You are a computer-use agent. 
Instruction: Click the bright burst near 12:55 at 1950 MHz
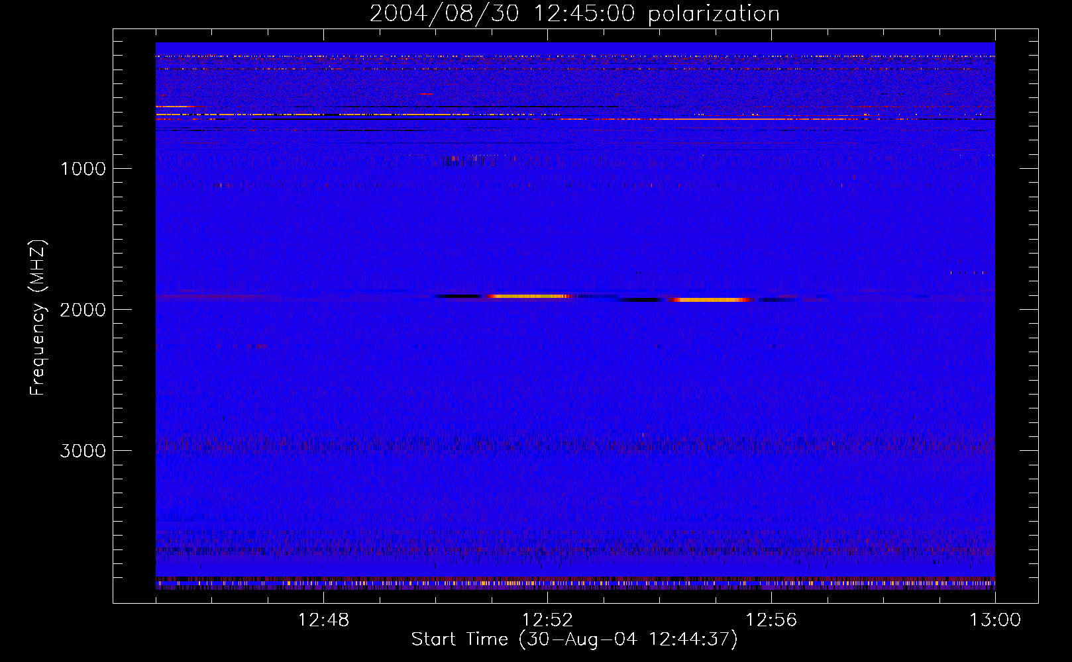tap(712, 300)
